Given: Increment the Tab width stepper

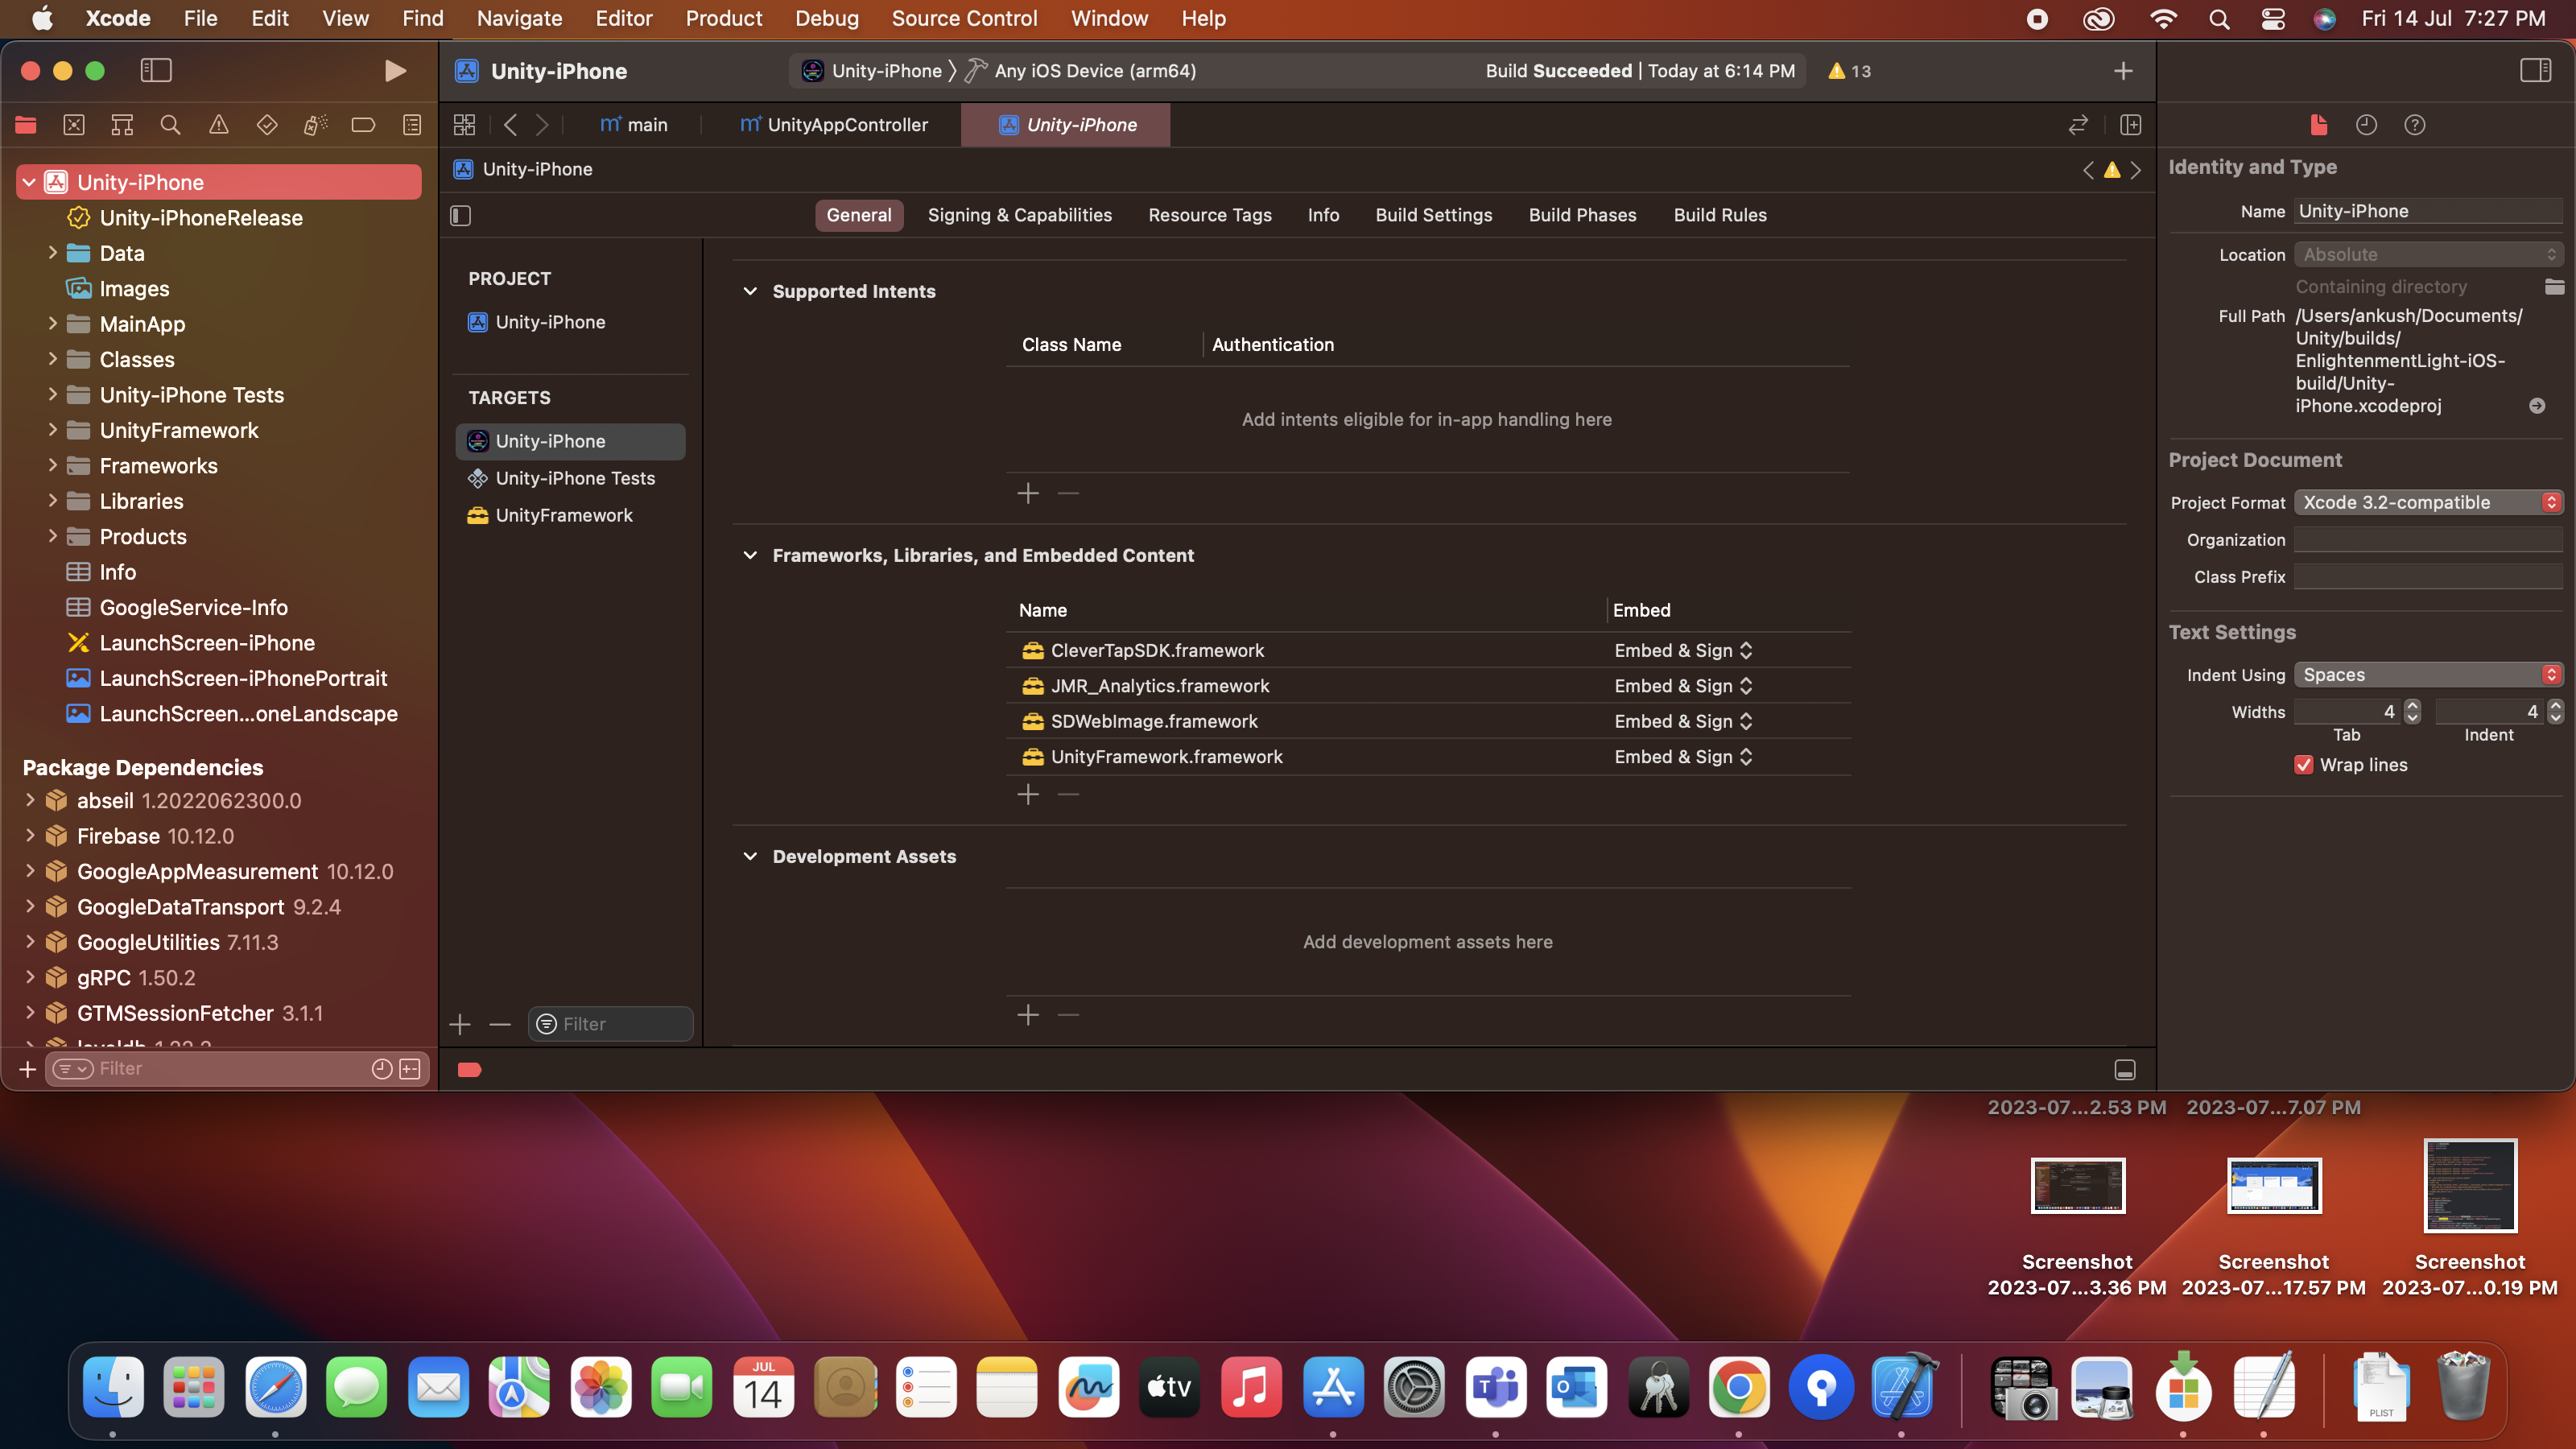Looking at the screenshot, I should point(2412,706).
